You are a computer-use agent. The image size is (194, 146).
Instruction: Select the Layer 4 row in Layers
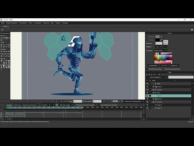point(169,105)
